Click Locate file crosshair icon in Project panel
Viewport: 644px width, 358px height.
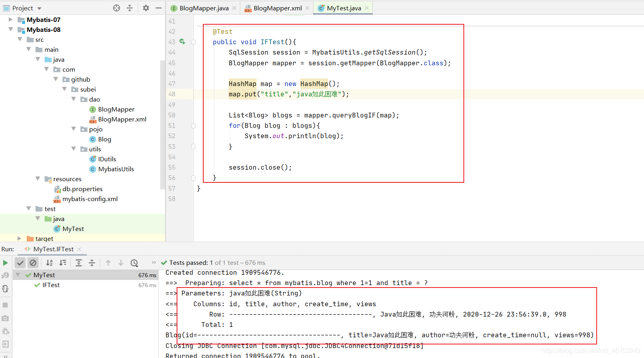(x=117, y=8)
